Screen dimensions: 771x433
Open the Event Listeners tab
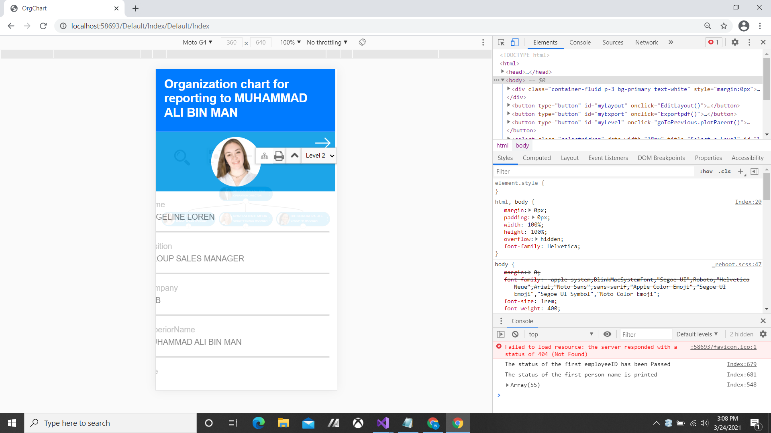coord(608,158)
